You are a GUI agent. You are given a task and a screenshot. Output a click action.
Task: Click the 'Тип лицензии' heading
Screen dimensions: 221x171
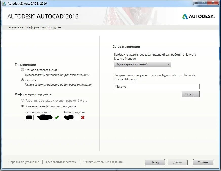click(26, 65)
